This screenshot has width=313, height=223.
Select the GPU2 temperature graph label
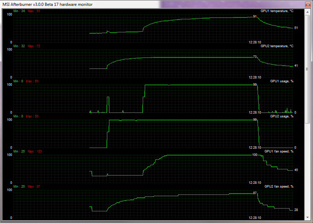(277, 46)
